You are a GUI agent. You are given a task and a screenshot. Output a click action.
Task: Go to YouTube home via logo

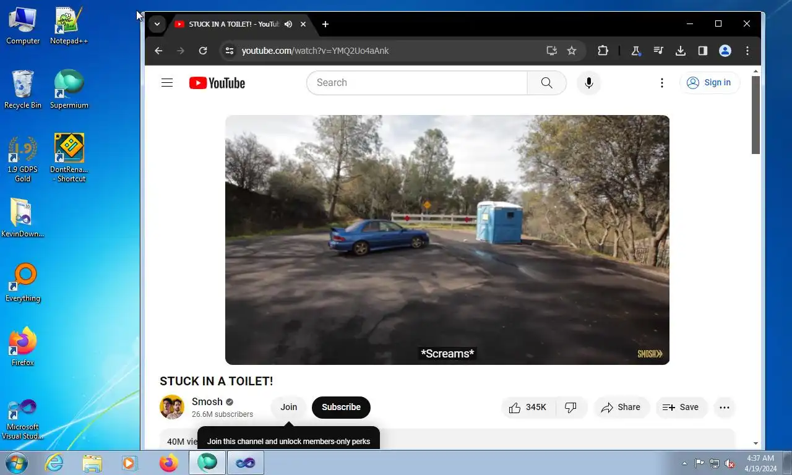[x=217, y=83]
